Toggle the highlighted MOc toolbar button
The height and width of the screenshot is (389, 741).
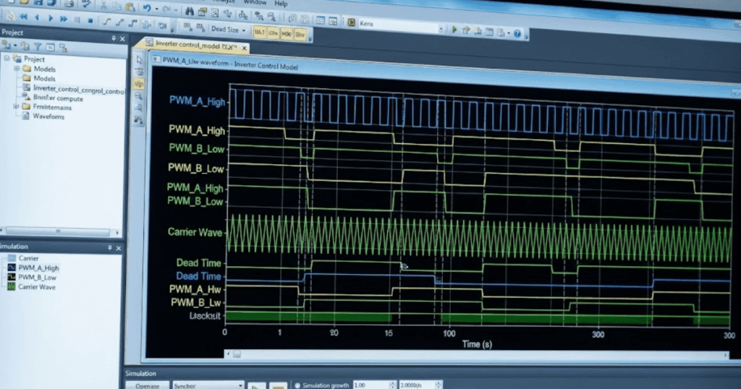(287, 32)
